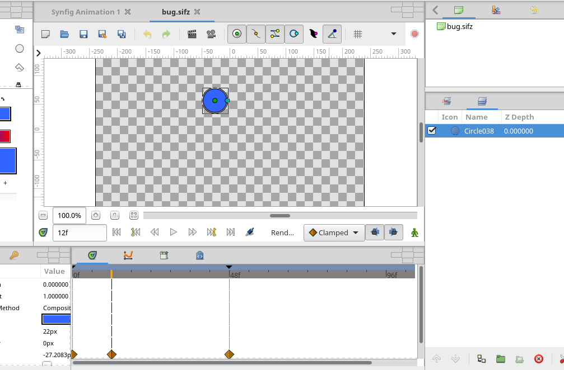The height and width of the screenshot is (370, 564).
Task: Seek to the end of the animation
Action: (x=231, y=232)
